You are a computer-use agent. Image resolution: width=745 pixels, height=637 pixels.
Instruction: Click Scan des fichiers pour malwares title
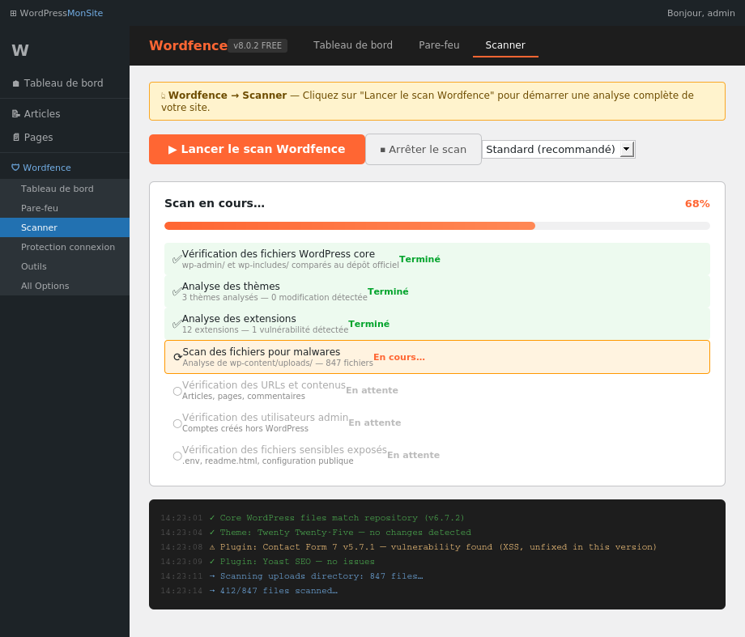(262, 352)
